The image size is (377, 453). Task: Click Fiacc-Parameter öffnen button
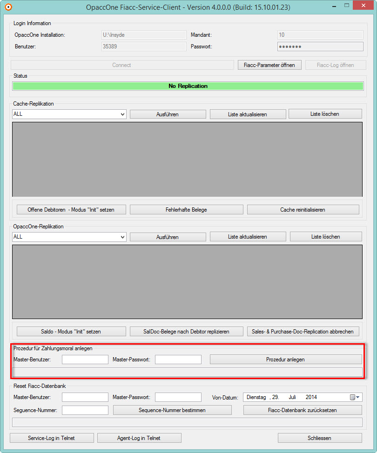coord(269,65)
